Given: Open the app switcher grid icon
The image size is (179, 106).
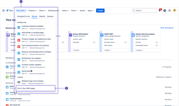Looking at the screenshot, I should tap(4, 11).
